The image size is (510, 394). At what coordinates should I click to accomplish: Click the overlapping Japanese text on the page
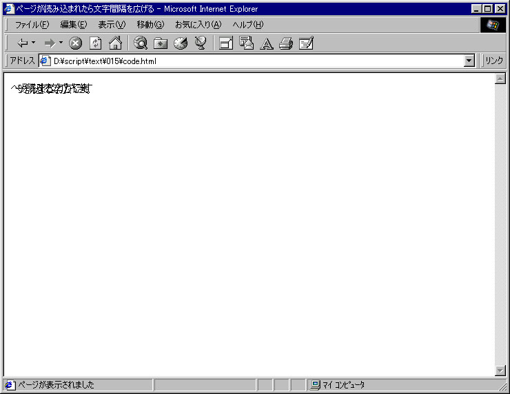point(52,88)
